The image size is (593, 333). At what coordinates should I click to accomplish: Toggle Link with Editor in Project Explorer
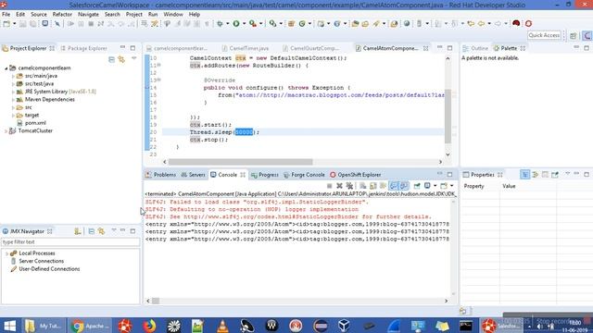[x=121, y=59]
